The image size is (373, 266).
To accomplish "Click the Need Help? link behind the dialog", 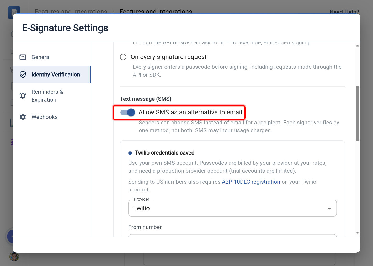I will click(344, 12).
